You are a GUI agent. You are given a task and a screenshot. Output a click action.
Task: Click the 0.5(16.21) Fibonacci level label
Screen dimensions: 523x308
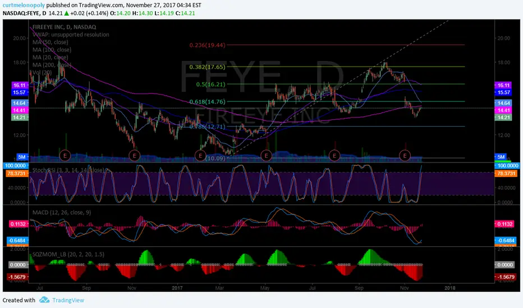210,84
